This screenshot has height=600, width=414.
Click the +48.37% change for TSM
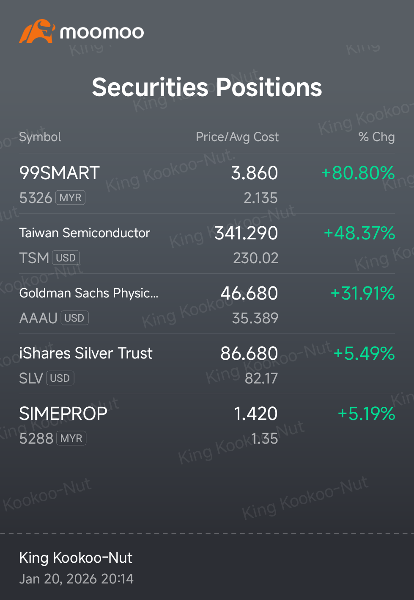pyautogui.click(x=359, y=233)
